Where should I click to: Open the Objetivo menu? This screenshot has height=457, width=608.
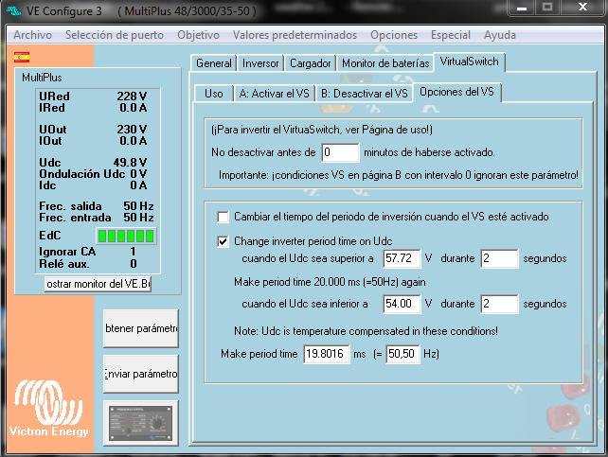pyautogui.click(x=198, y=35)
